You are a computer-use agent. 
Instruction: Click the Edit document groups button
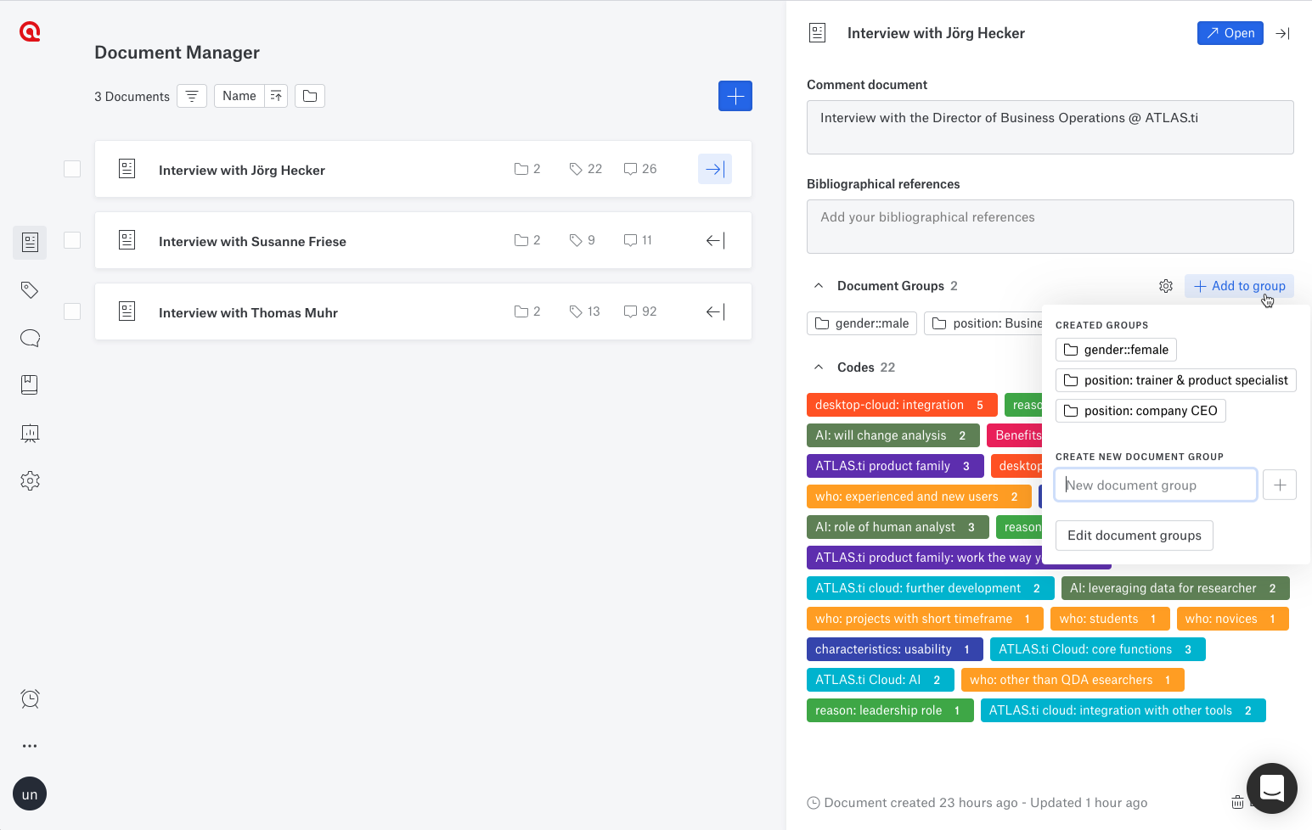tap(1134, 535)
